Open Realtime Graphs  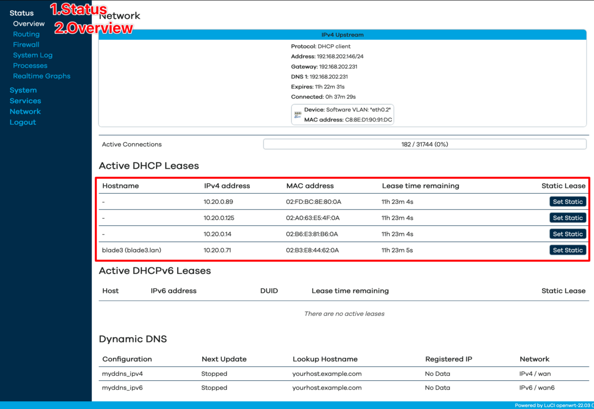pyautogui.click(x=41, y=76)
